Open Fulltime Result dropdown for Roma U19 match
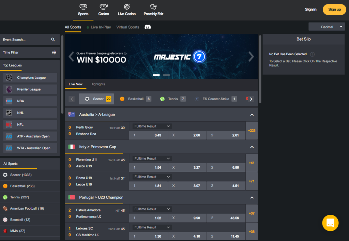Image resolution: width=349 pixels, height=241 pixels. click(152, 177)
